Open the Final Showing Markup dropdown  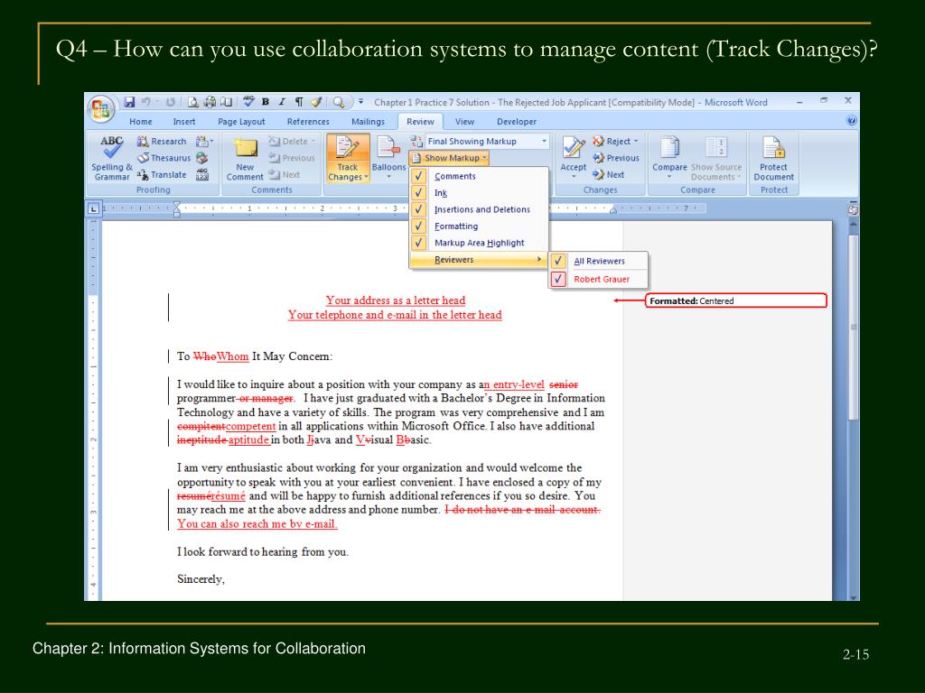[544, 142]
